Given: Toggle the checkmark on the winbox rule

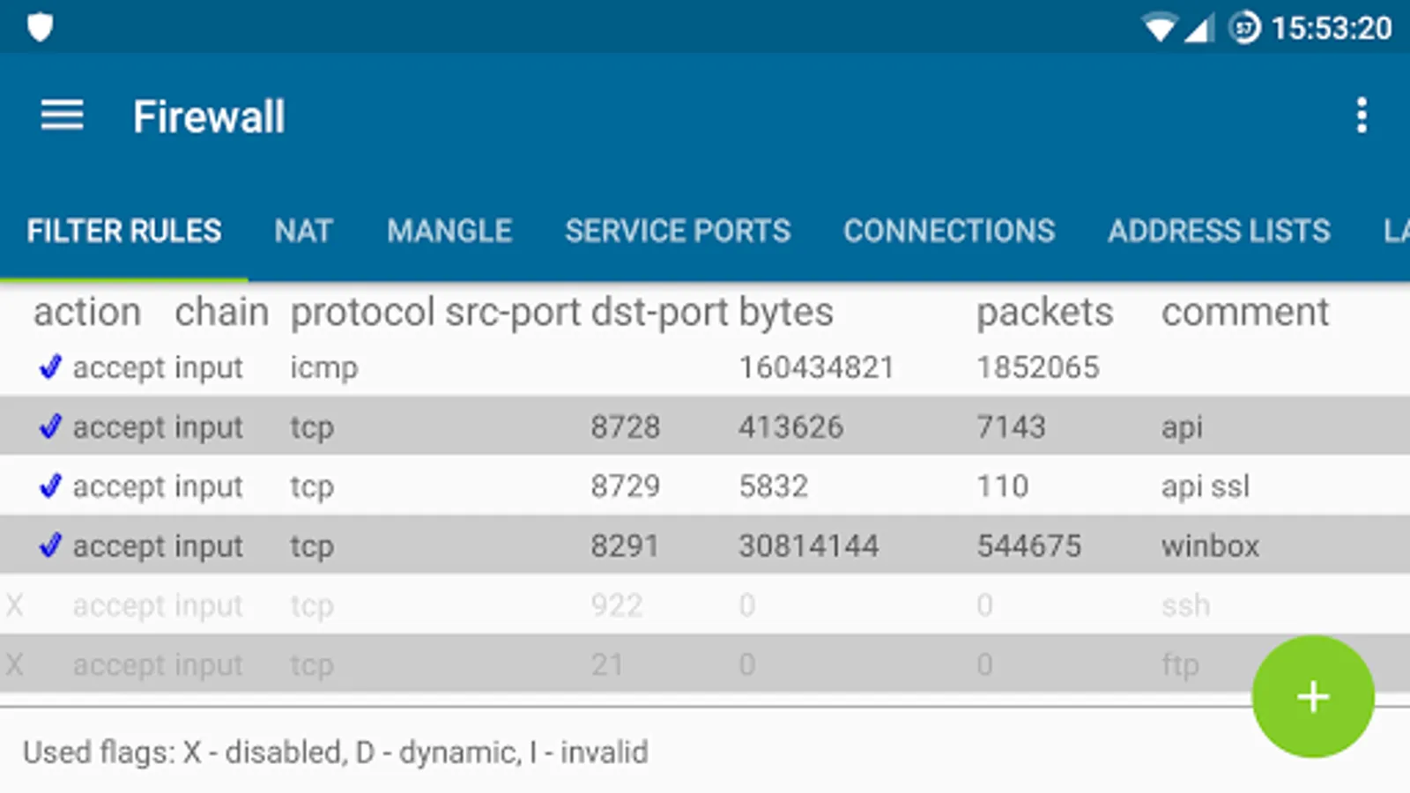Looking at the screenshot, I should tap(50, 545).
